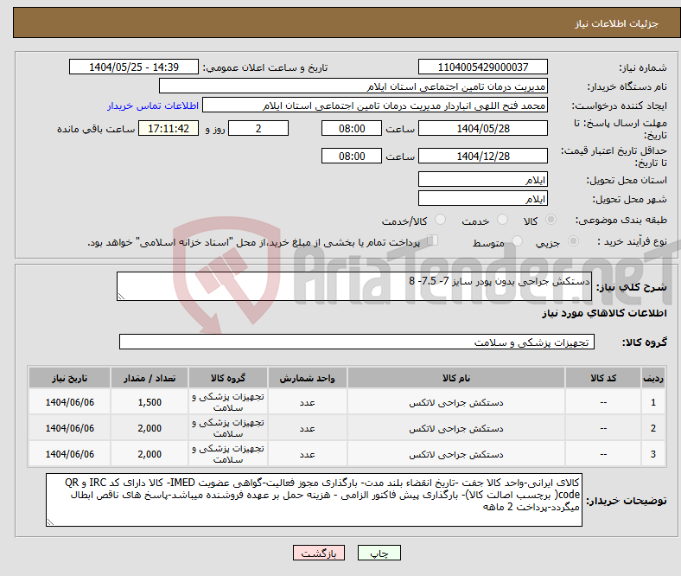Toggle the اسناد خزانه اسلامی payment checkbox
This screenshot has height=576, width=681.
[433, 240]
